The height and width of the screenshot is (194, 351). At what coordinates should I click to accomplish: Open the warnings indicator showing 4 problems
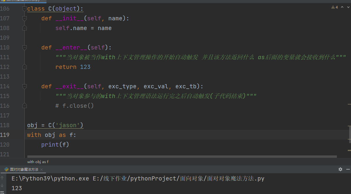tap(335, 7)
